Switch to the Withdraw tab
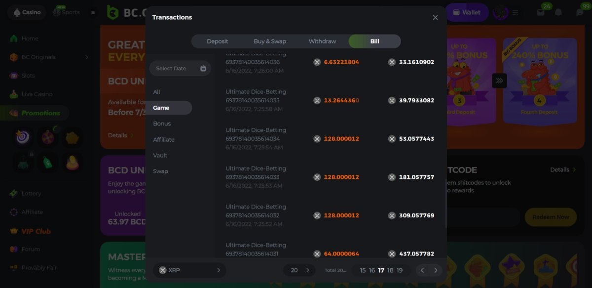This screenshot has height=288, width=592. 322,41
